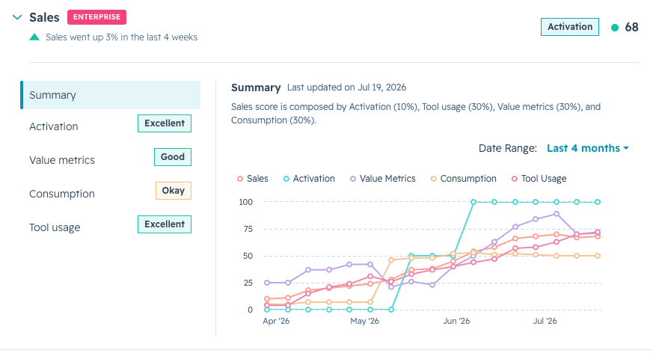Viewport: 653px width, 356px height.
Task: Toggle the Value Metrics series in legend
Action: [x=383, y=179]
